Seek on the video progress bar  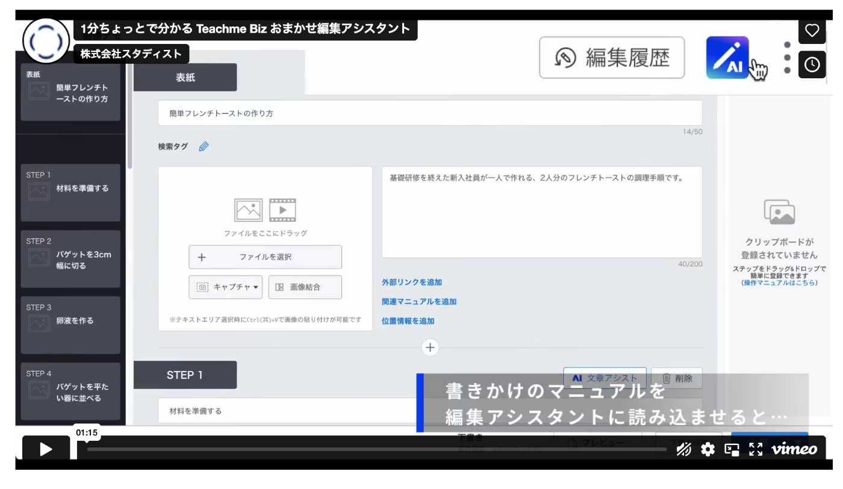pyautogui.click(x=376, y=449)
